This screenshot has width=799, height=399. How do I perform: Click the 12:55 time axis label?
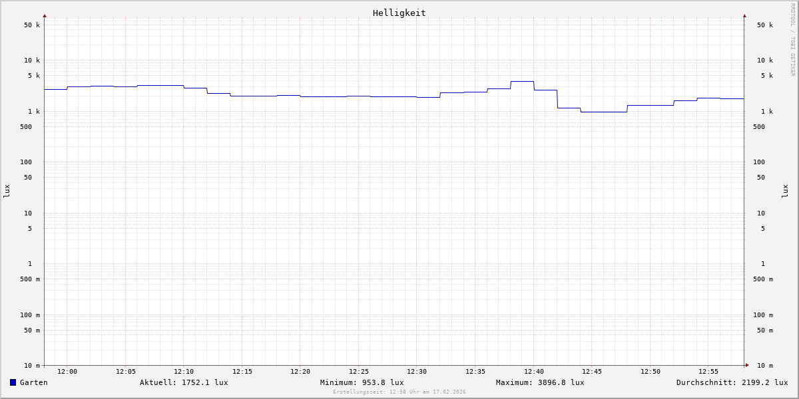(708, 372)
